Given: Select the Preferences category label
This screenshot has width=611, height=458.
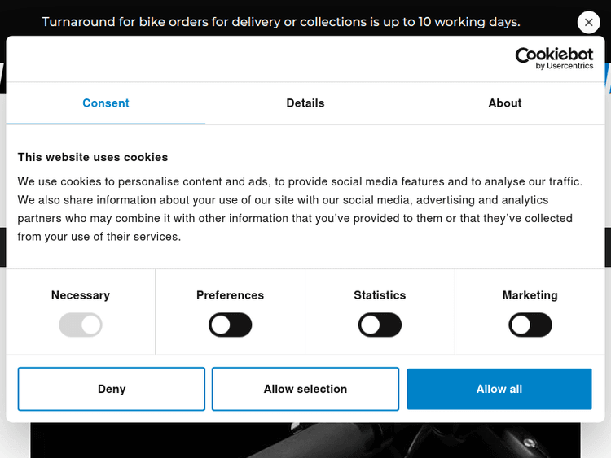Looking at the screenshot, I should click(x=231, y=295).
